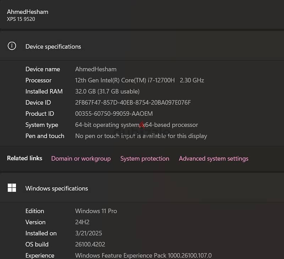Click the Device name label
The width and height of the screenshot is (284, 259).
43,69
